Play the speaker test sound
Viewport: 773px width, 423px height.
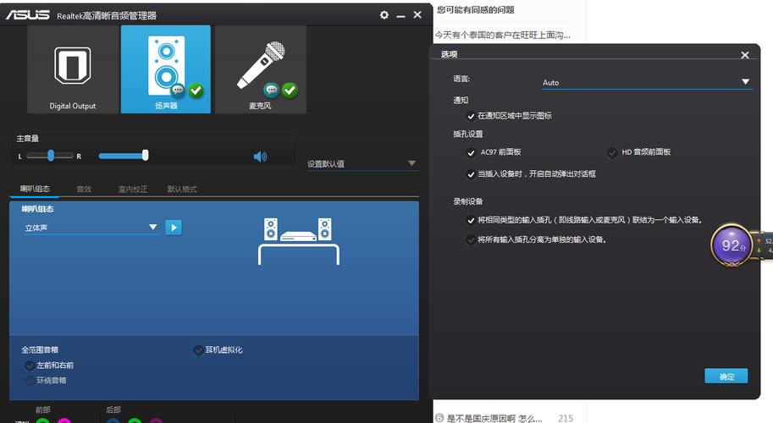click(x=174, y=228)
